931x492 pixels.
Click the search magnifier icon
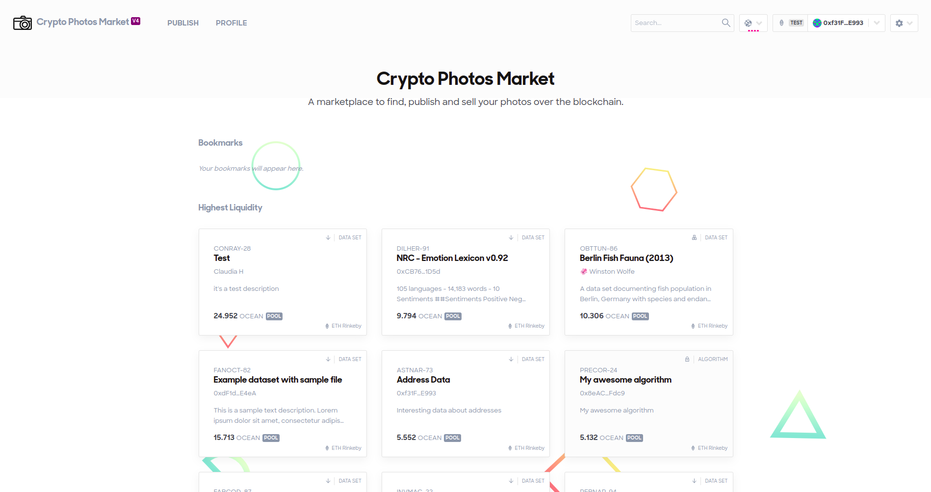(x=726, y=23)
